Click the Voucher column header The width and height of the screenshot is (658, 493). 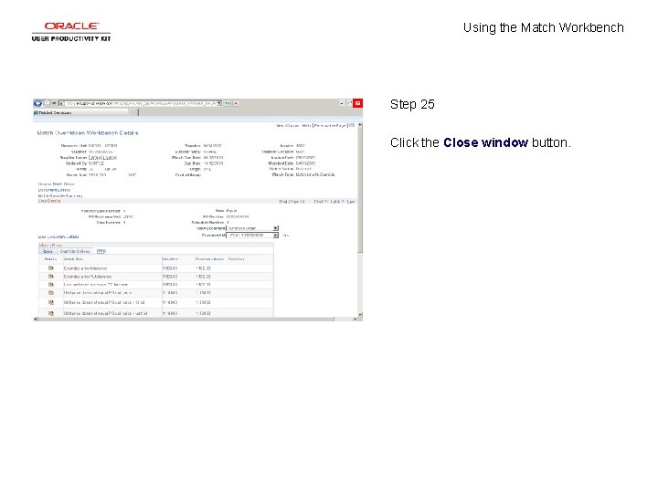point(170,259)
